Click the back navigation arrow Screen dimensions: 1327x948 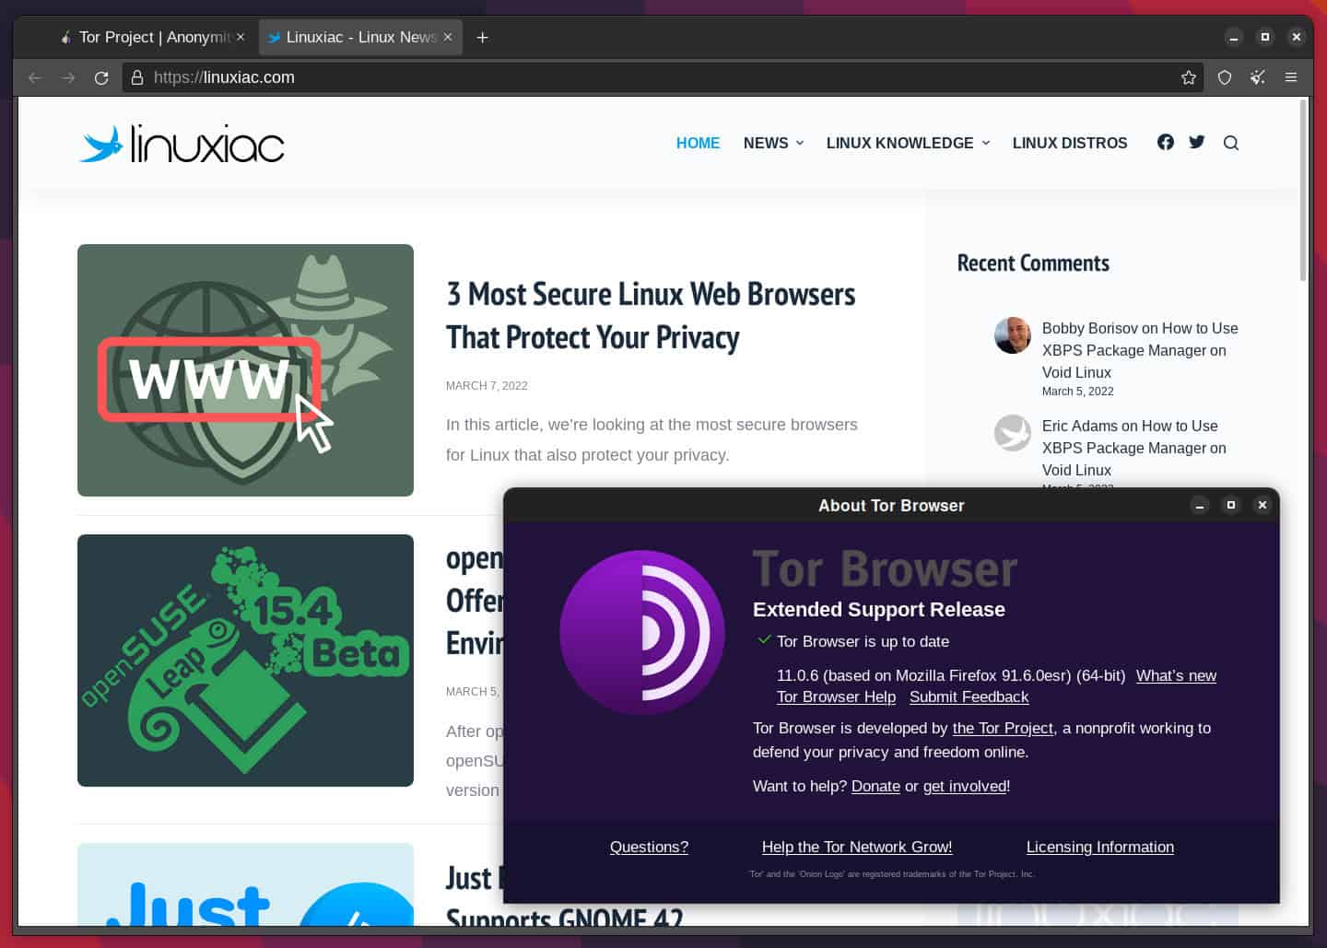coord(34,77)
